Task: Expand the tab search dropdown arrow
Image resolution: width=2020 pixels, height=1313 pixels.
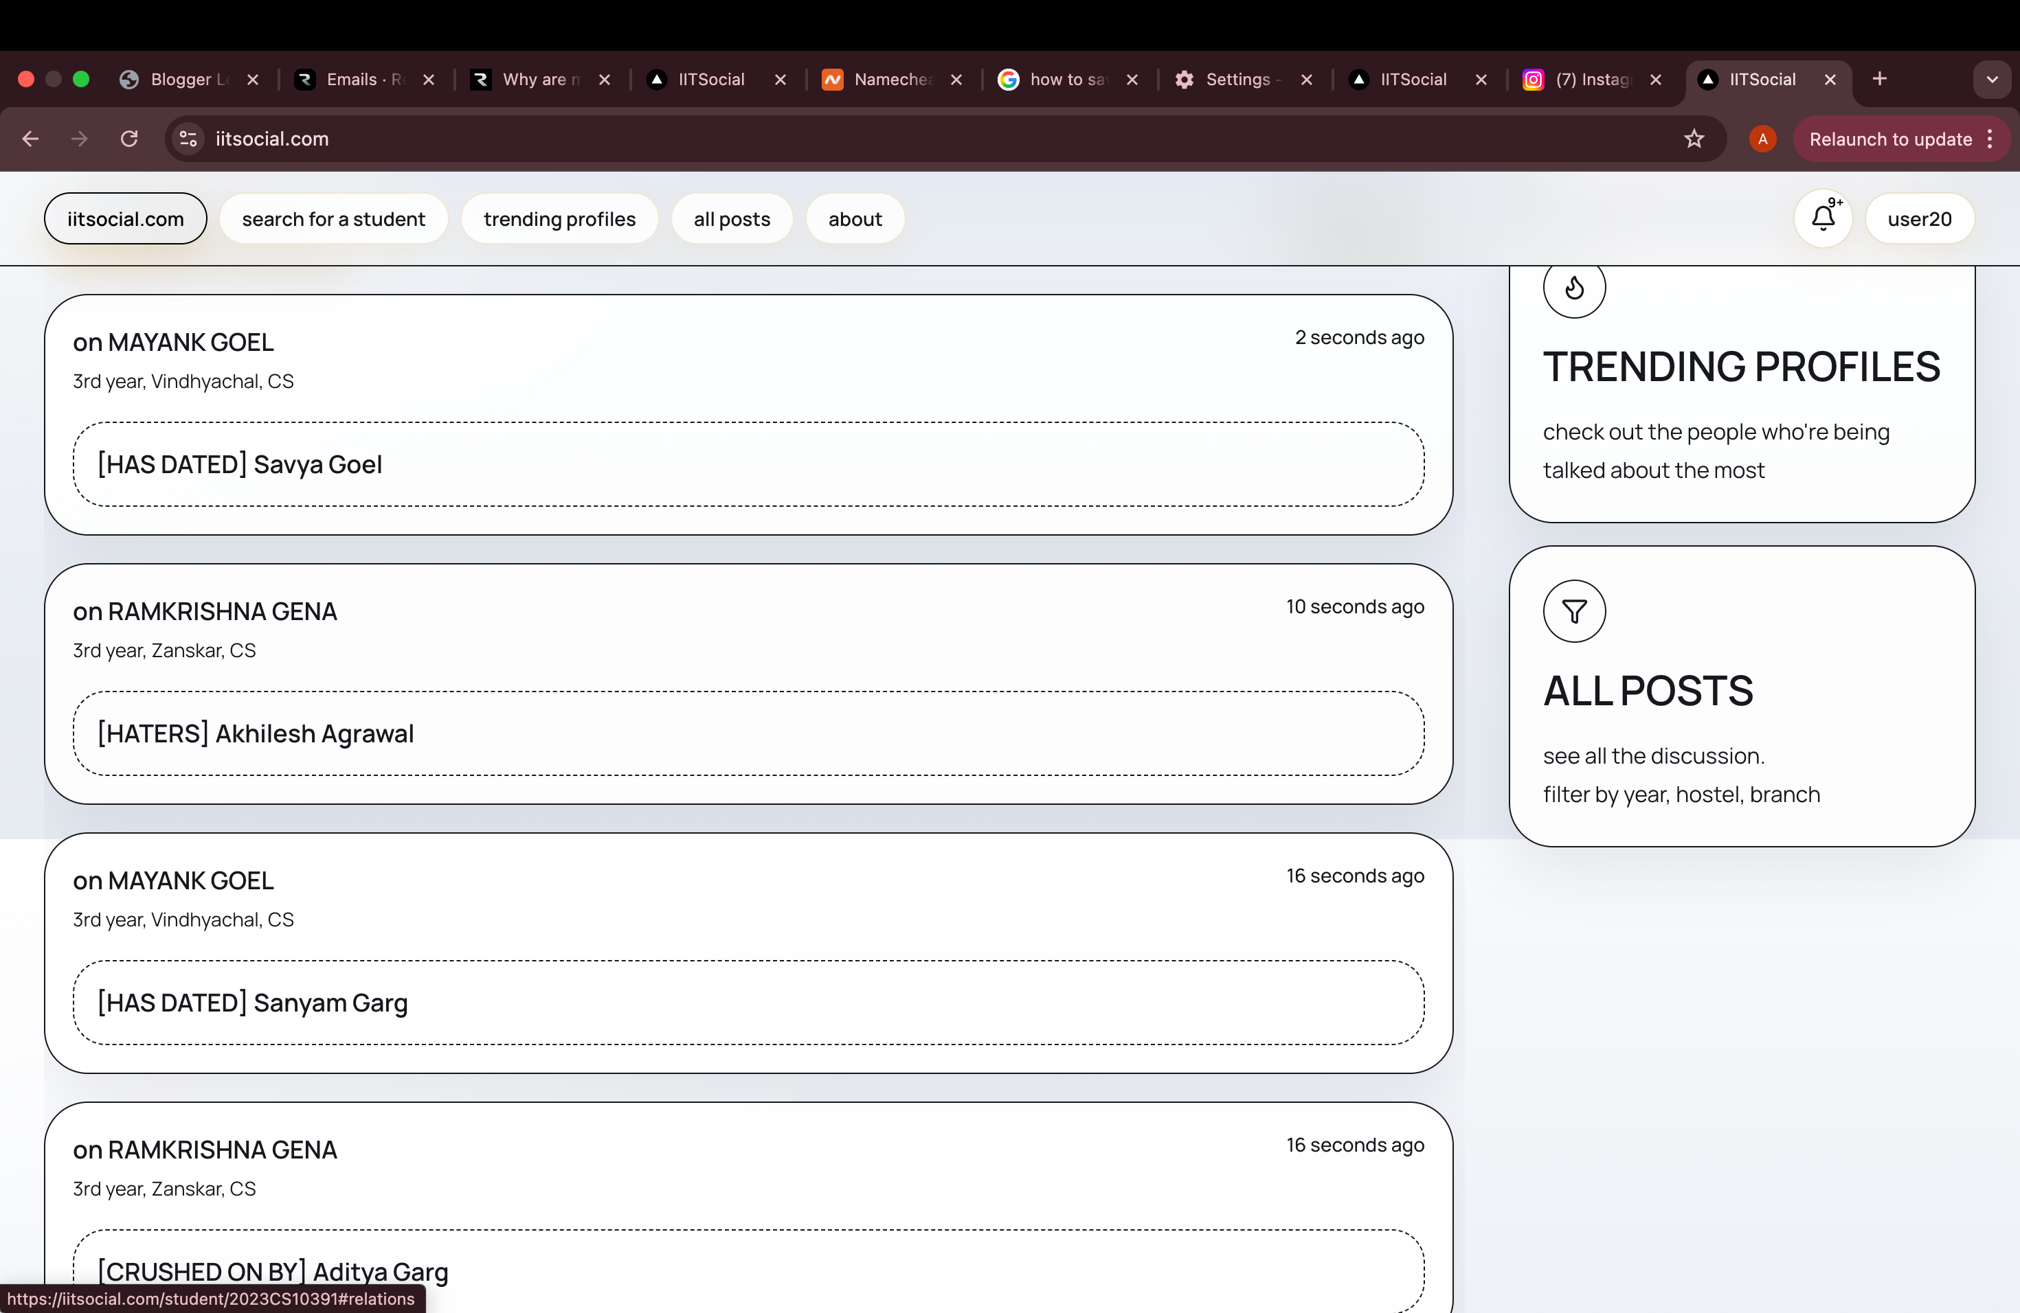Action: (1991, 80)
